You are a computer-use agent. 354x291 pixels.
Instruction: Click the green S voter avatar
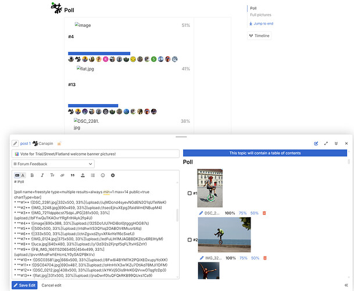[x=153, y=59]
